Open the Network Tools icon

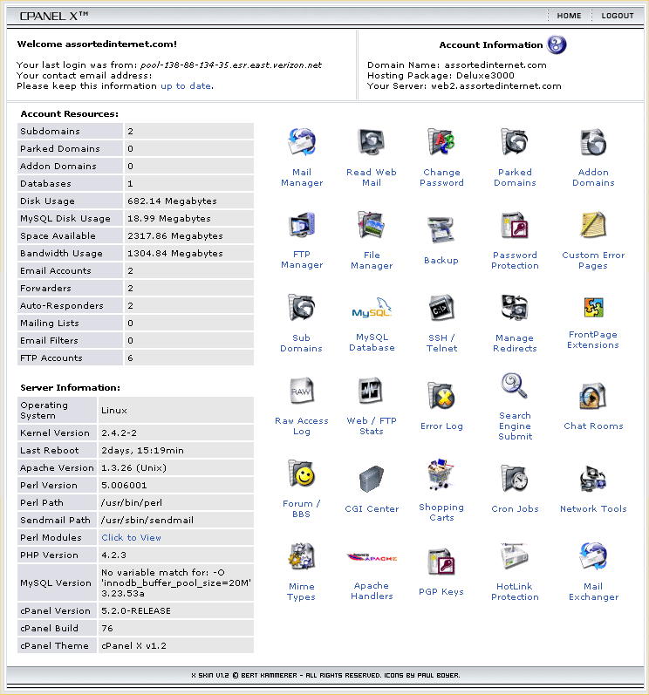pos(593,479)
